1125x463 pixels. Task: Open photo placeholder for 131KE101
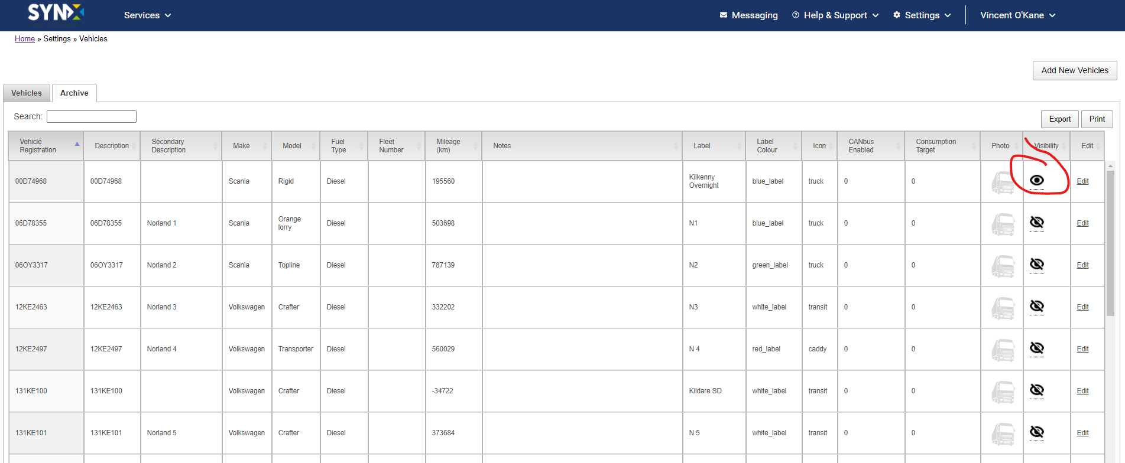pyautogui.click(x=1003, y=433)
